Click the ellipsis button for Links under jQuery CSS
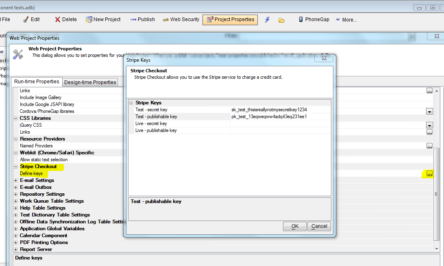The image size is (444, 266). [x=429, y=132]
